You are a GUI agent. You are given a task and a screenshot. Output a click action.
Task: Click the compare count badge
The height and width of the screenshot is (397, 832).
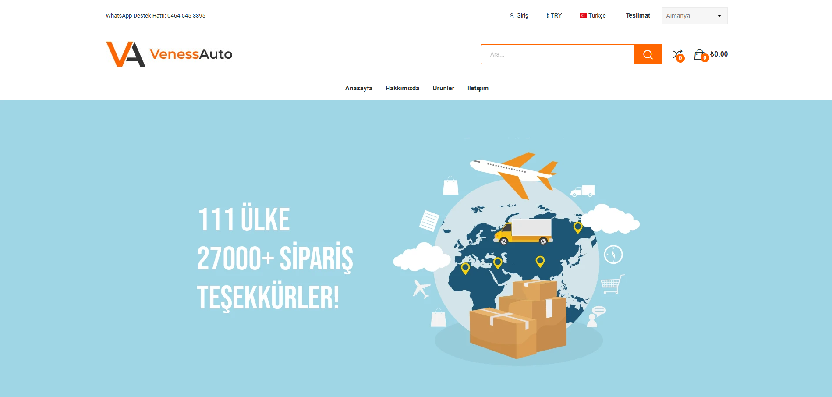tap(680, 58)
